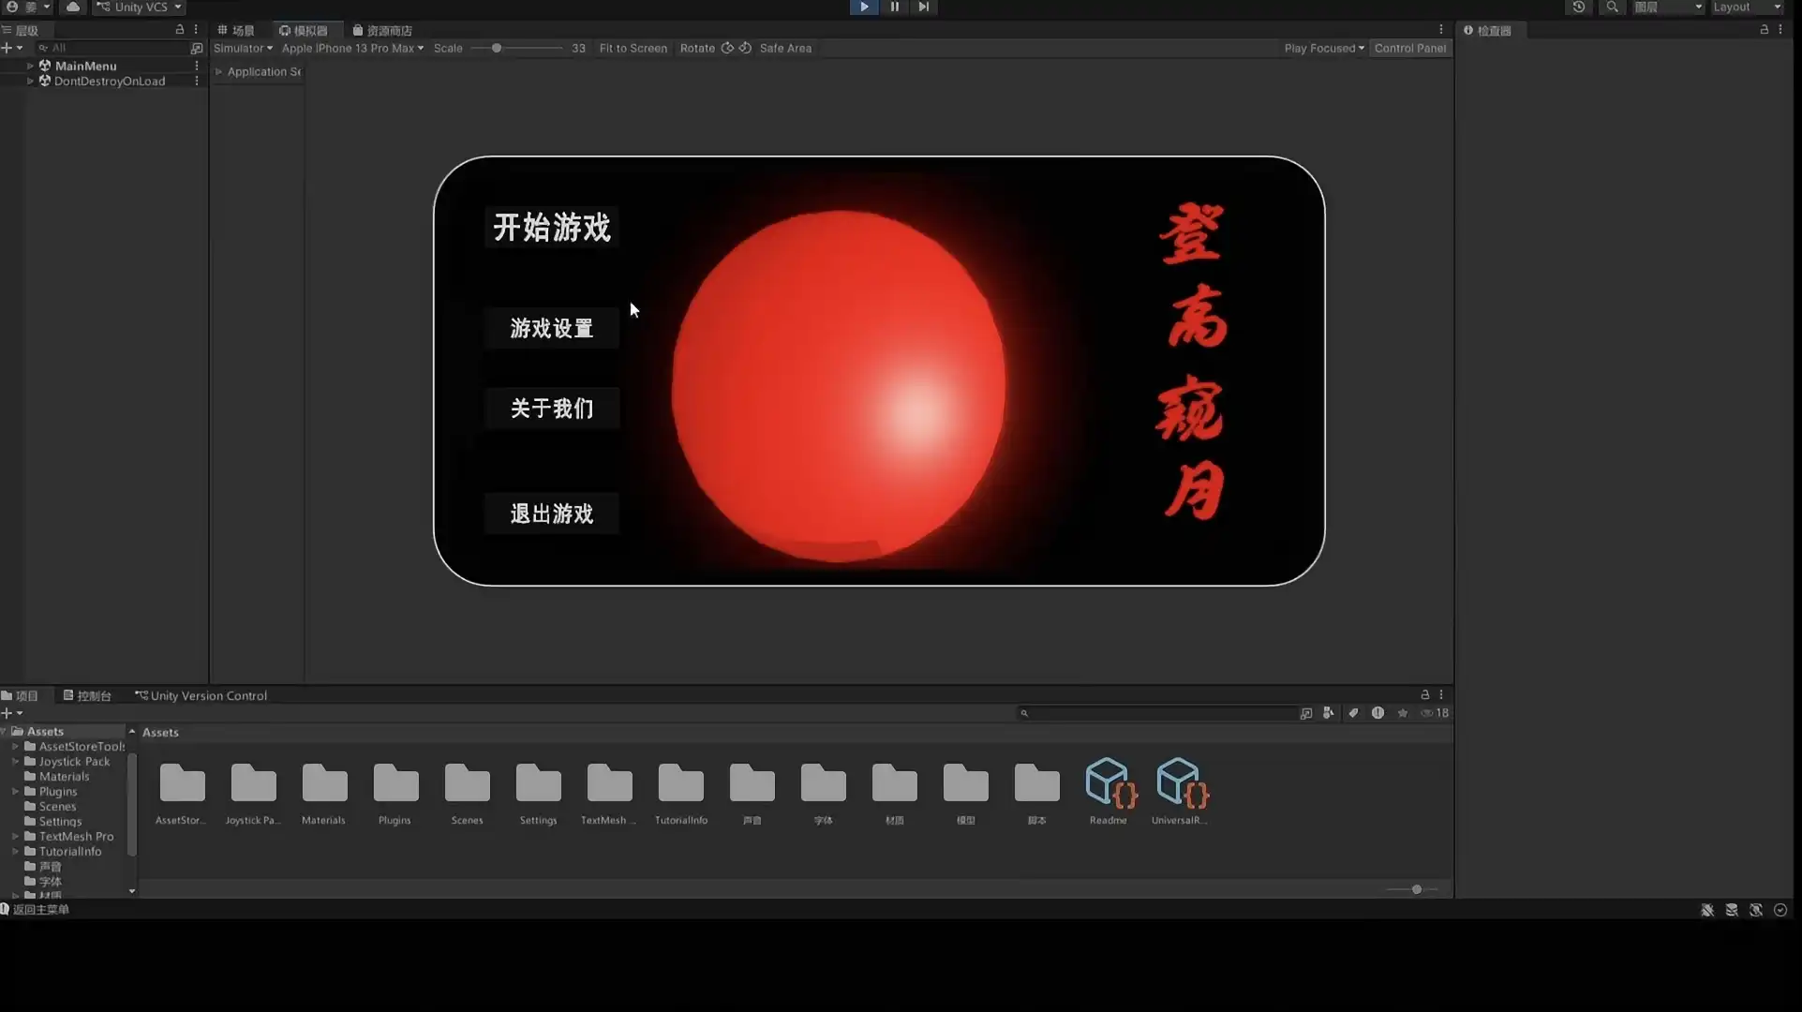Expand the MainMenu scene in hierarchy
The width and height of the screenshot is (1802, 1012).
31,66
